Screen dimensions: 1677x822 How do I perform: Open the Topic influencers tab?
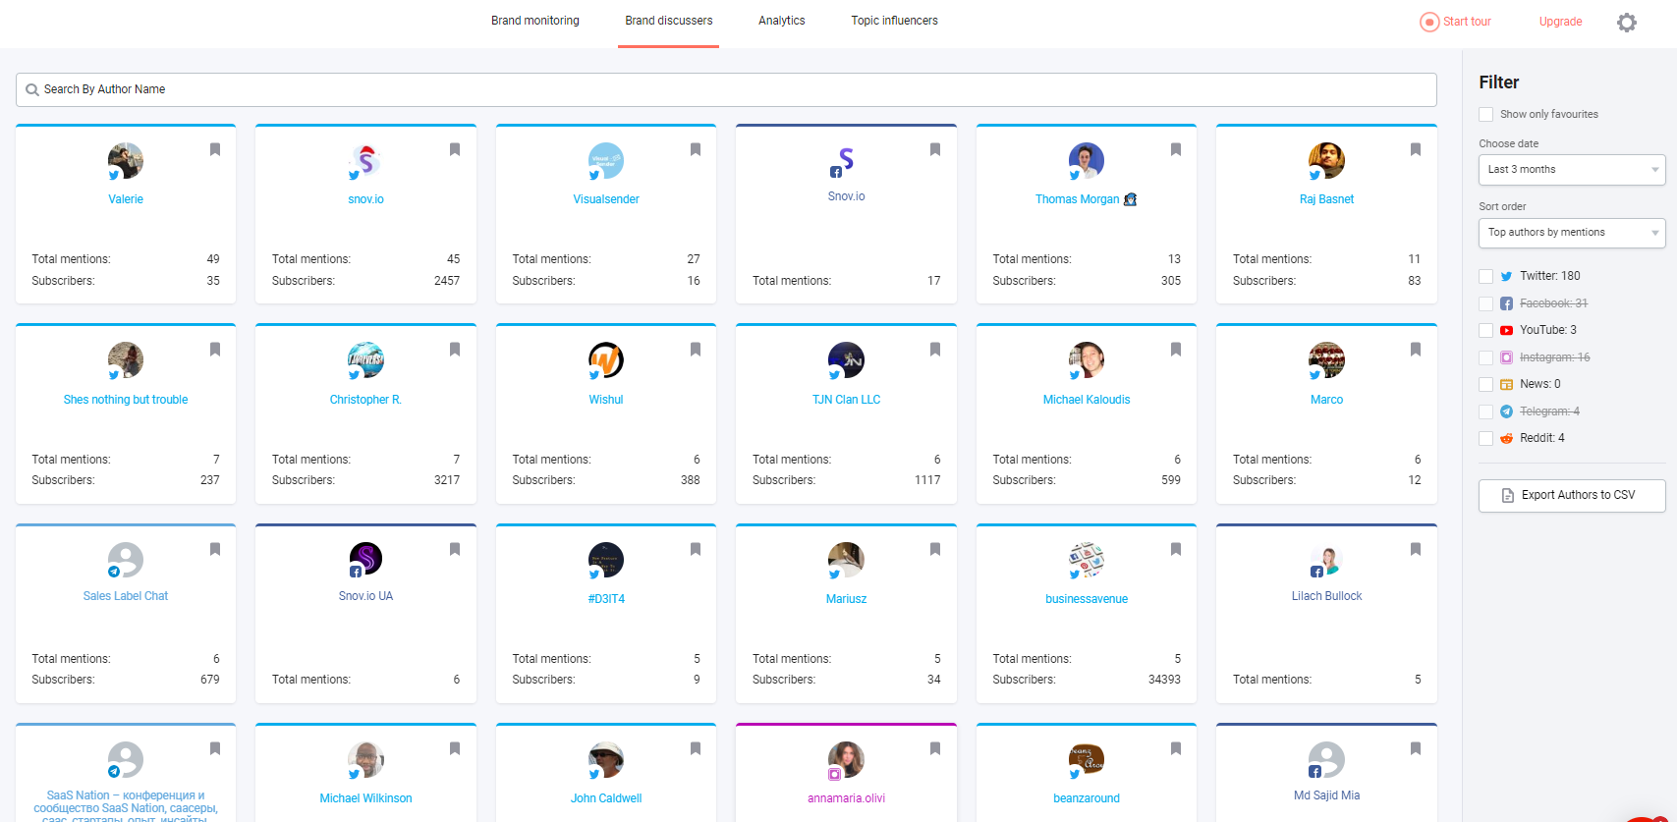pos(895,21)
